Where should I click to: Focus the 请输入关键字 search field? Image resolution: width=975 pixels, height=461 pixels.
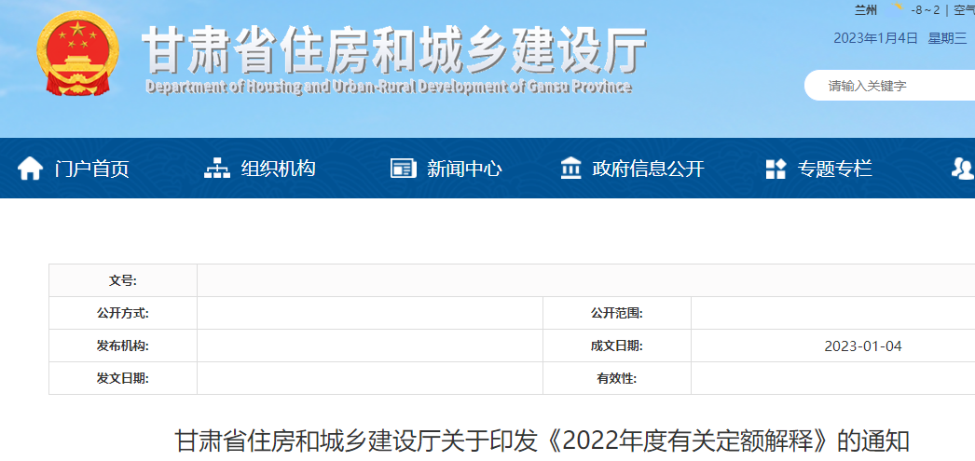coord(890,86)
